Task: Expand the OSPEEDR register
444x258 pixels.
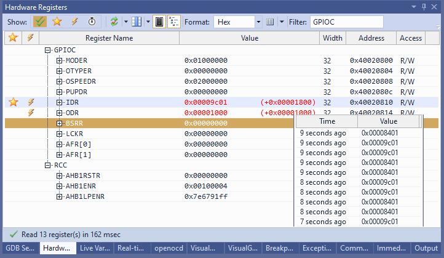Action: [x=59, y=82]
